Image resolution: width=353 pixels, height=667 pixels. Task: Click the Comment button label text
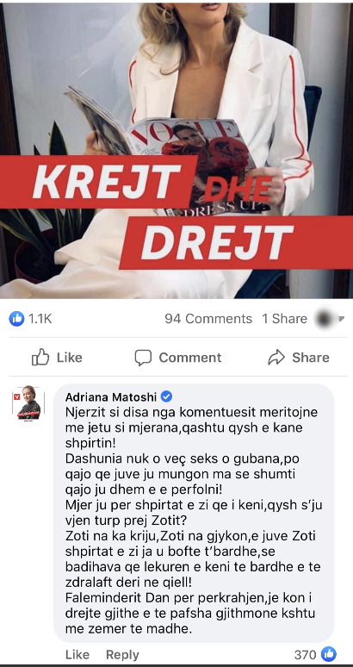tap(190, 358)
